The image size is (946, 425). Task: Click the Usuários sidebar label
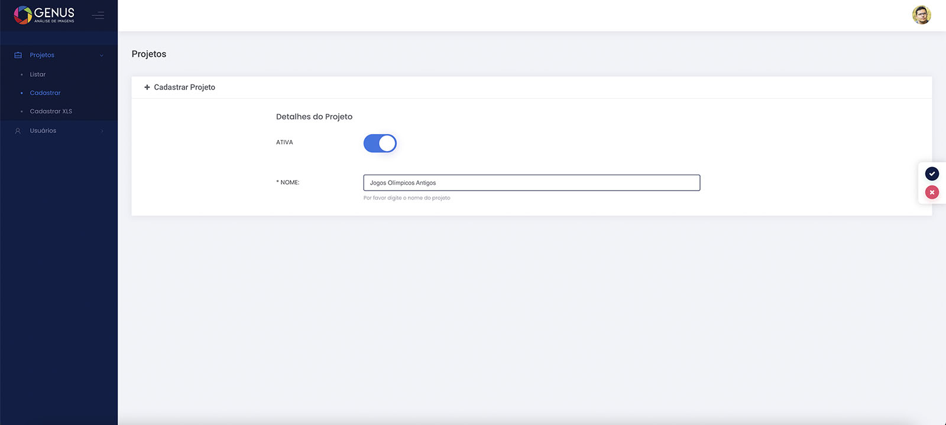coord(43,130)
